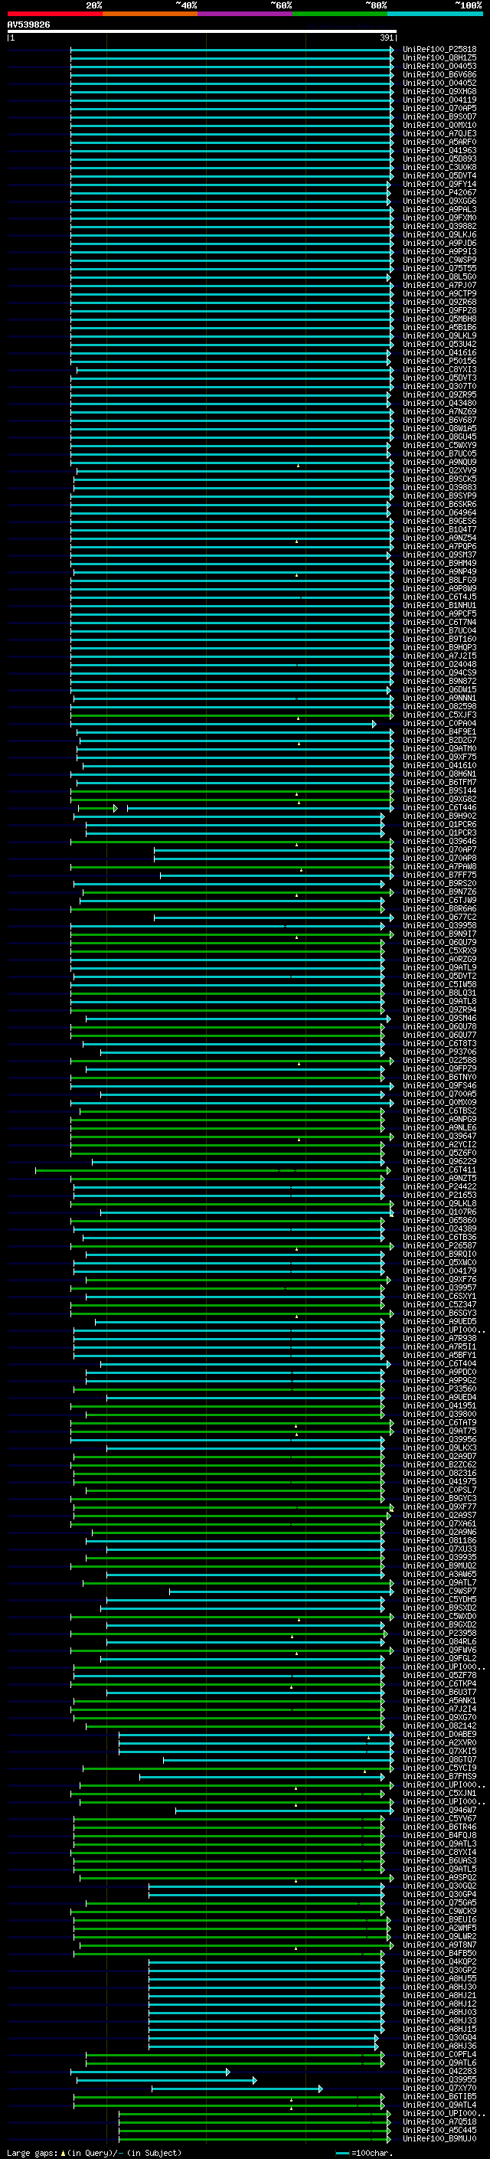Select the UniRef100_Q8L5G0 label
This screenshot has height=2159, width=490.
[x=439, y=276]
